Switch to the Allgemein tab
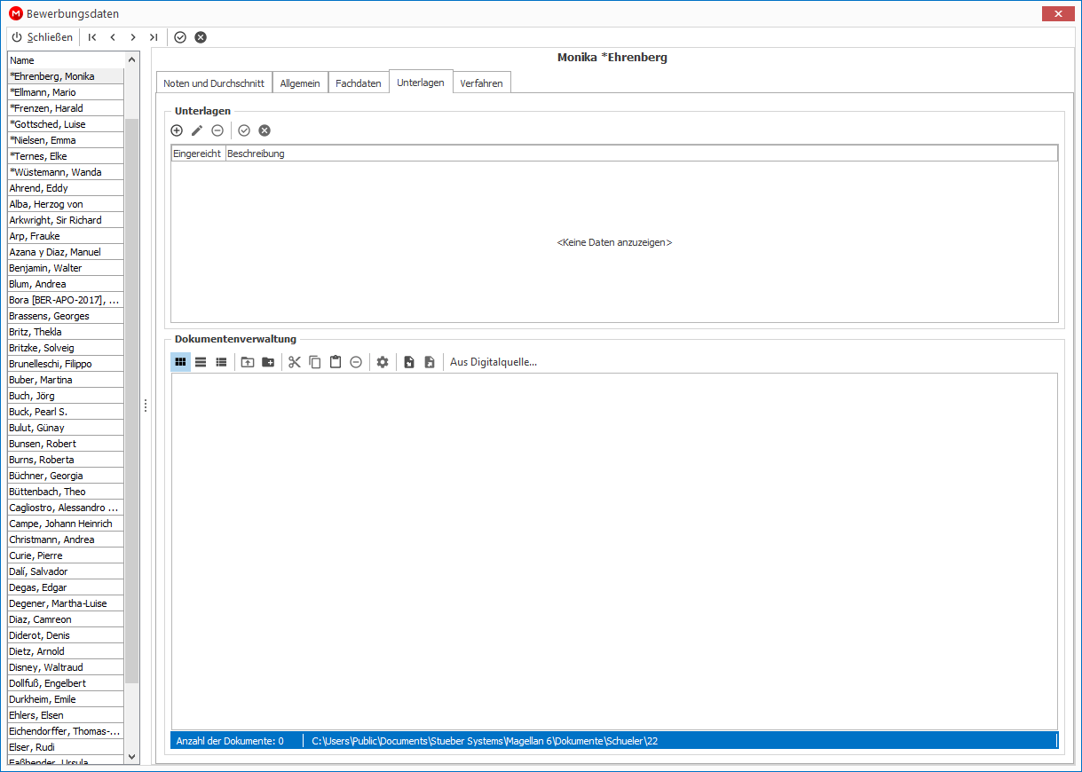1082x772 pixels. pos(300,83)
